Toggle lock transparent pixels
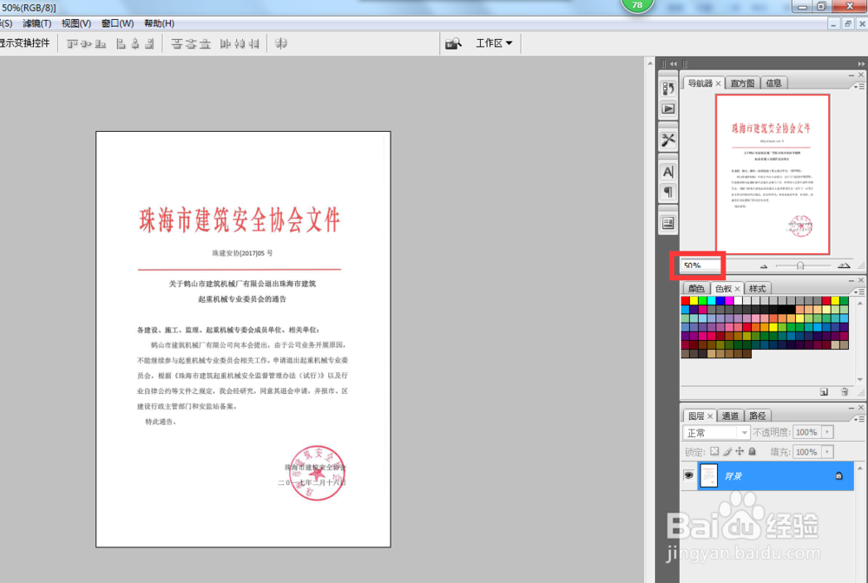 click(x=714, y=451)
